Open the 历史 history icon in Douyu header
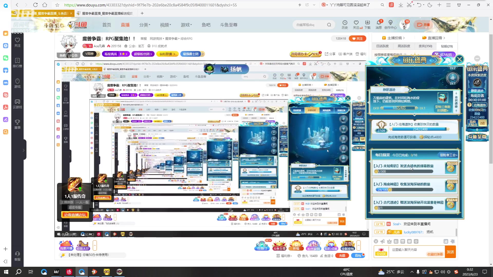 [x=345, y=24]
